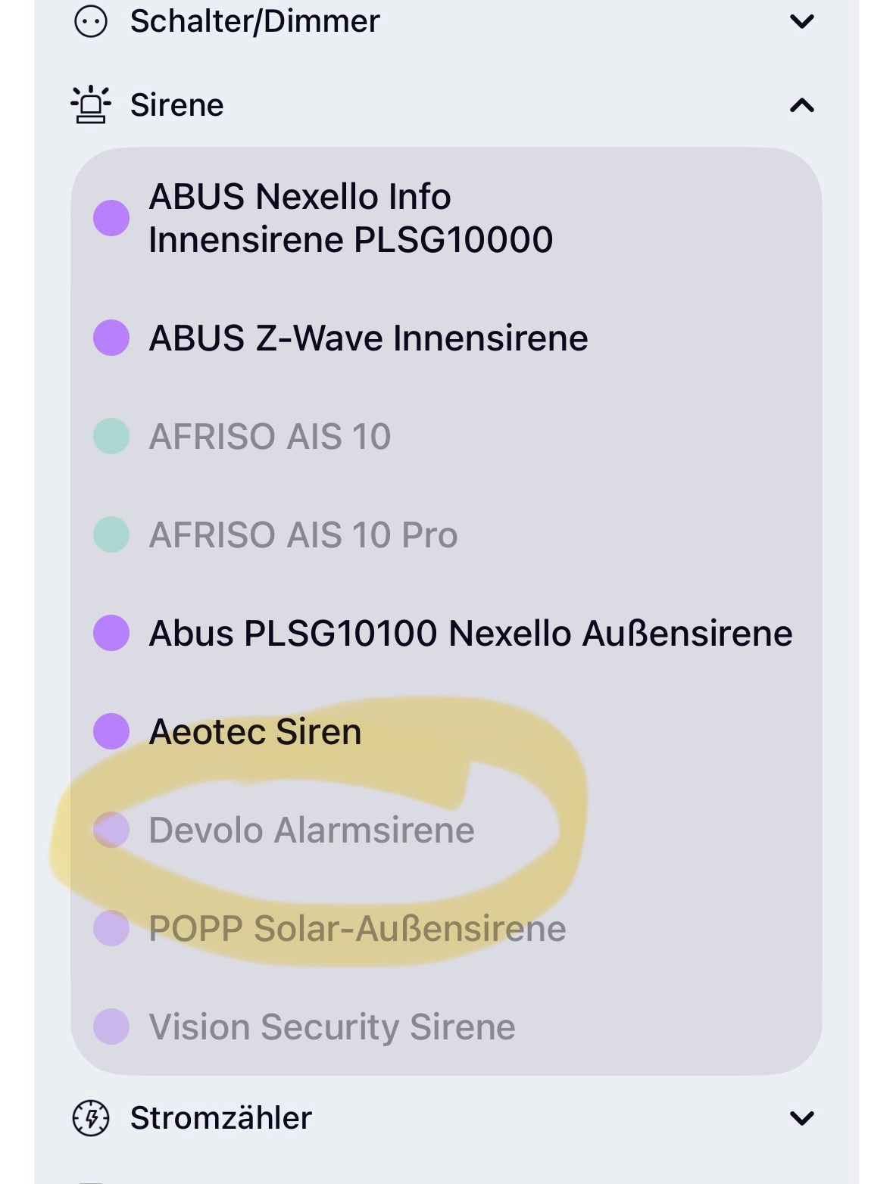
Task: Click the Schalter/Dimmer socket icon
Action: point(91,21)
